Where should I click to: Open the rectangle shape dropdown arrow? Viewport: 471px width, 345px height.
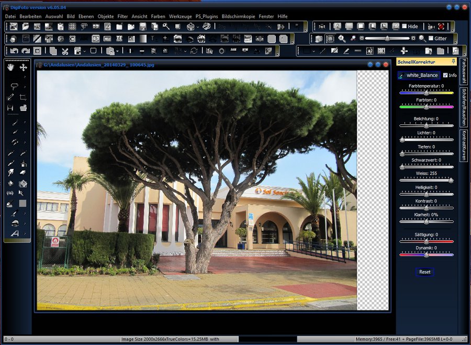[x=314, y=51]
